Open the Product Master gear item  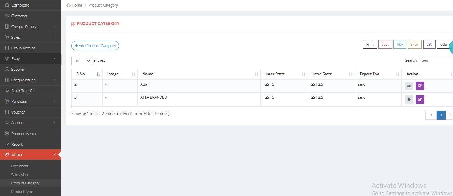point(24,134)
